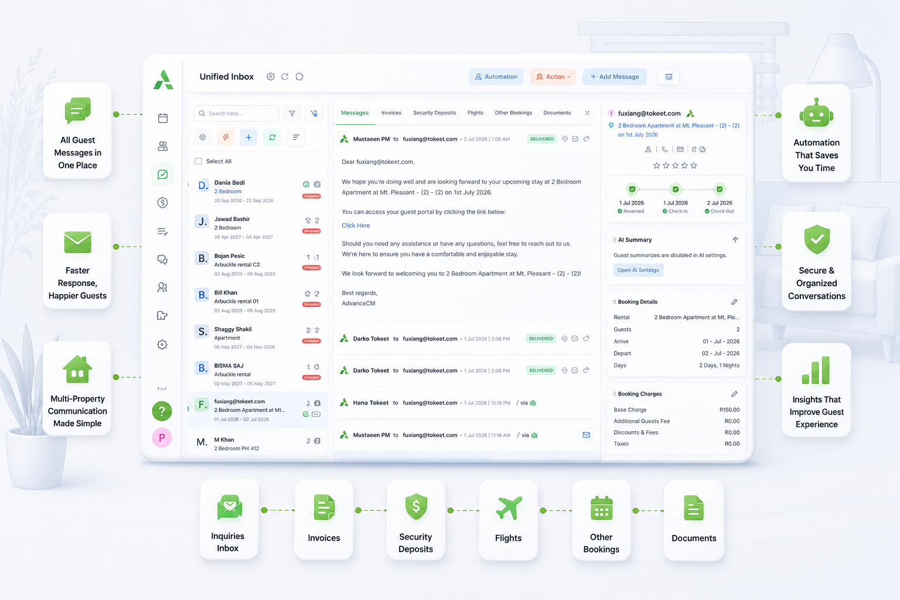Open the Other Bookings tab
This screenshot has height=600, width=900.
click(513, 113)
